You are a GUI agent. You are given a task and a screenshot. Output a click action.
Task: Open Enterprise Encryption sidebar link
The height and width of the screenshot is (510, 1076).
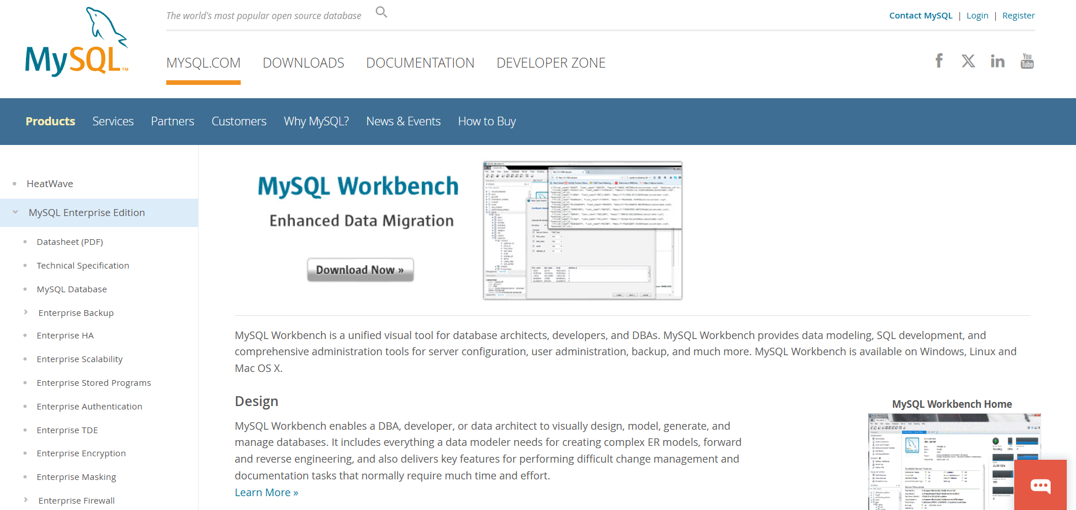coord(81,453)
